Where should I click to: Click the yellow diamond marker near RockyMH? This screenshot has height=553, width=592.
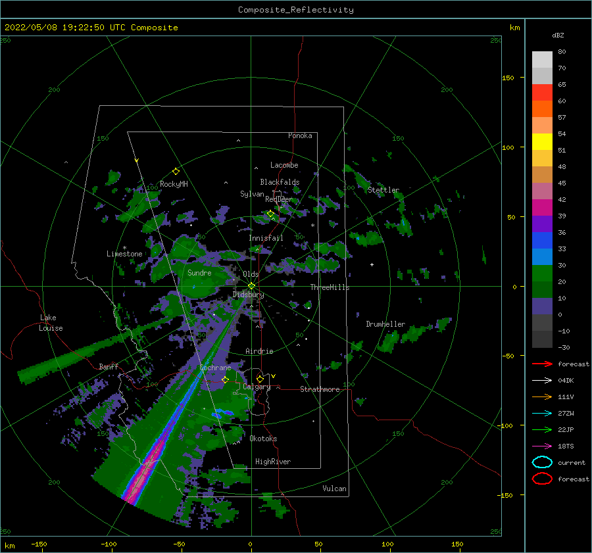[x=176, y=172]
